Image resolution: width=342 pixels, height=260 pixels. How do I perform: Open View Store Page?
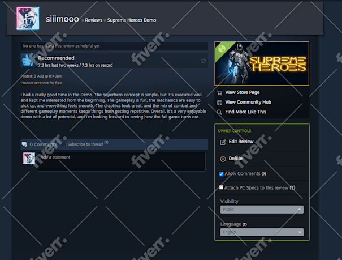243,92
